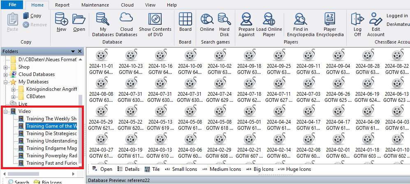Image resolution: width=410 pixels, height=184 pixels.
Task: Open the Player Encyclopedia
Action: [x=330, y=25]
